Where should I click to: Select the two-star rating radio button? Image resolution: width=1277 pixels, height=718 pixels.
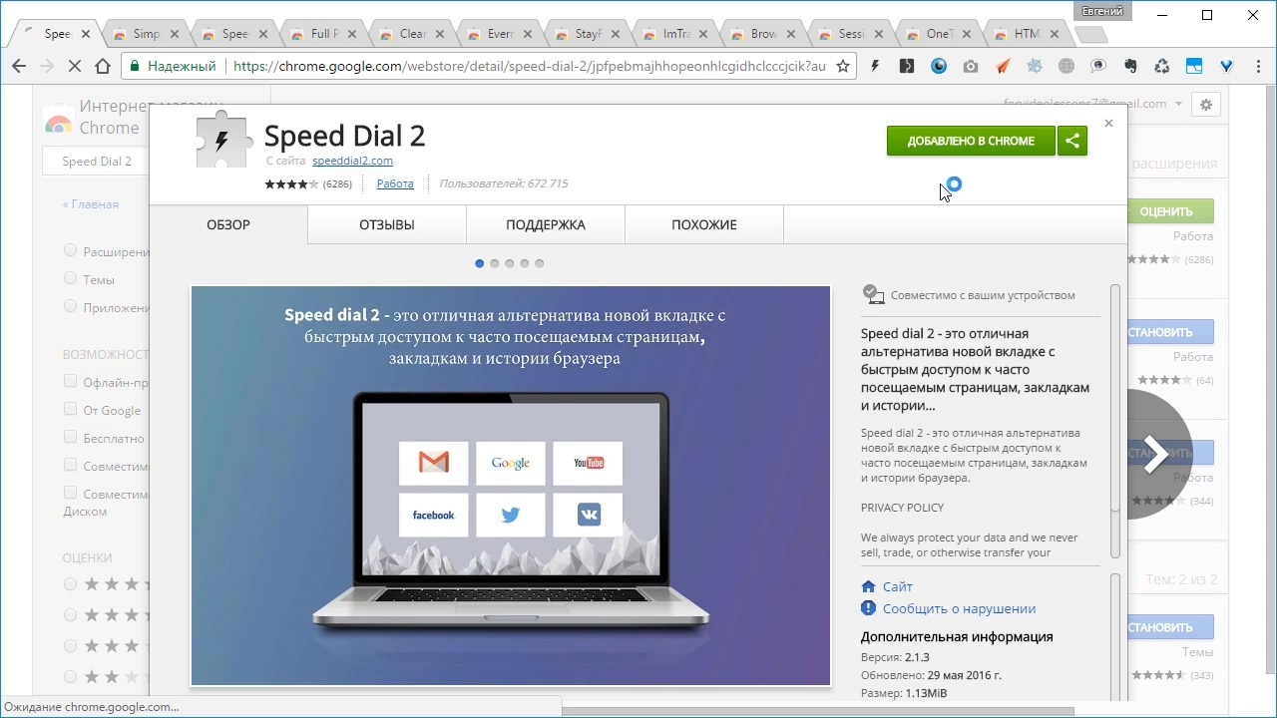pyautogui.click(x=70, y=677)
